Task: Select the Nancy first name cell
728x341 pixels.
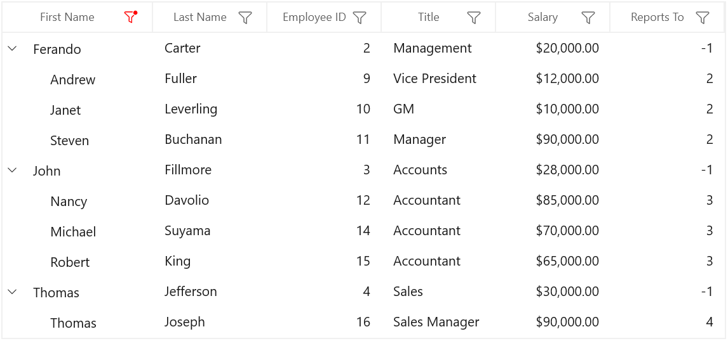Action: coord(69,202)
